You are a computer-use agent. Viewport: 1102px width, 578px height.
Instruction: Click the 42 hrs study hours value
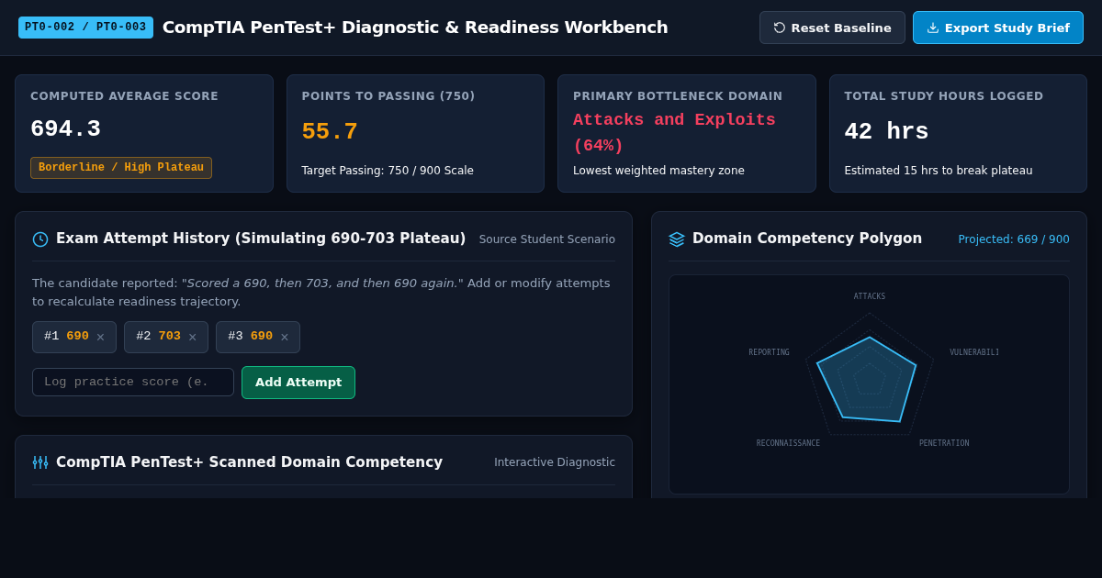pyautogui.click(x=886, y=132)
